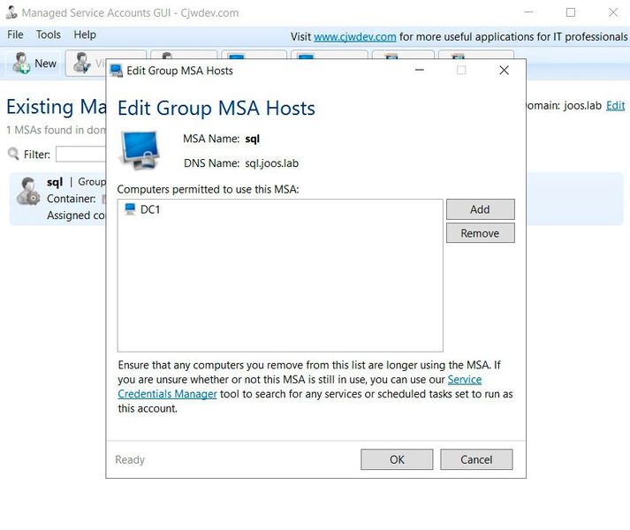This screenshot has height=530, width=630.
Task: Click the second toolbar user icon
Action: point(82,63)
